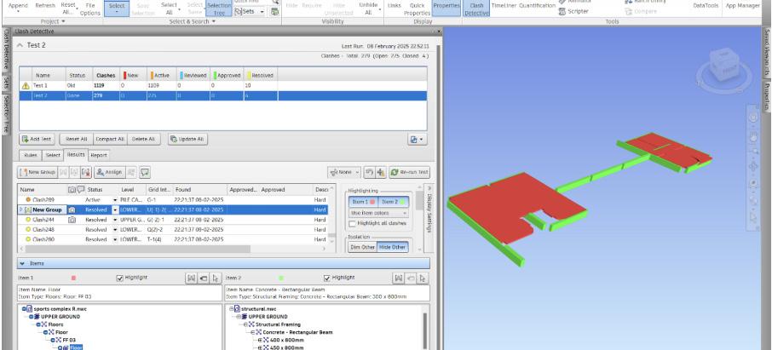Screen dimensions: 772x350
Task: Click Item 1 select-in-scene cursor icon
Action: point(216,278)
